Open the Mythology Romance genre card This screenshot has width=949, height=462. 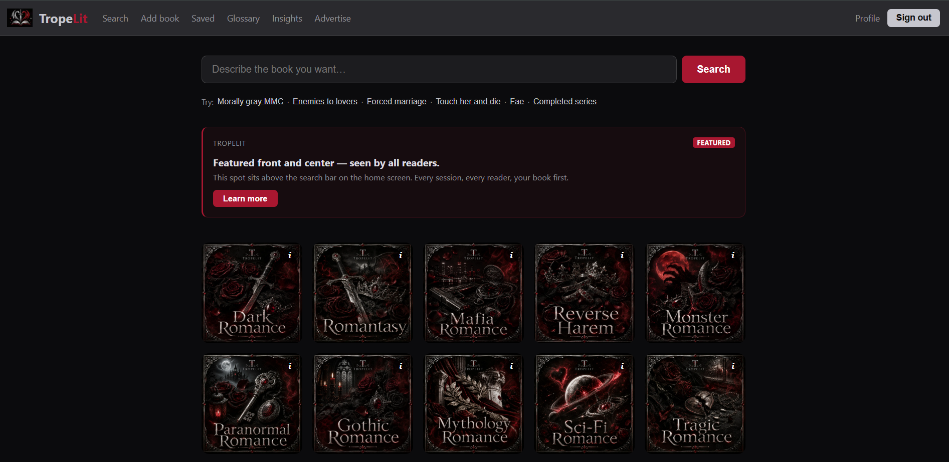tap(473, 403)
